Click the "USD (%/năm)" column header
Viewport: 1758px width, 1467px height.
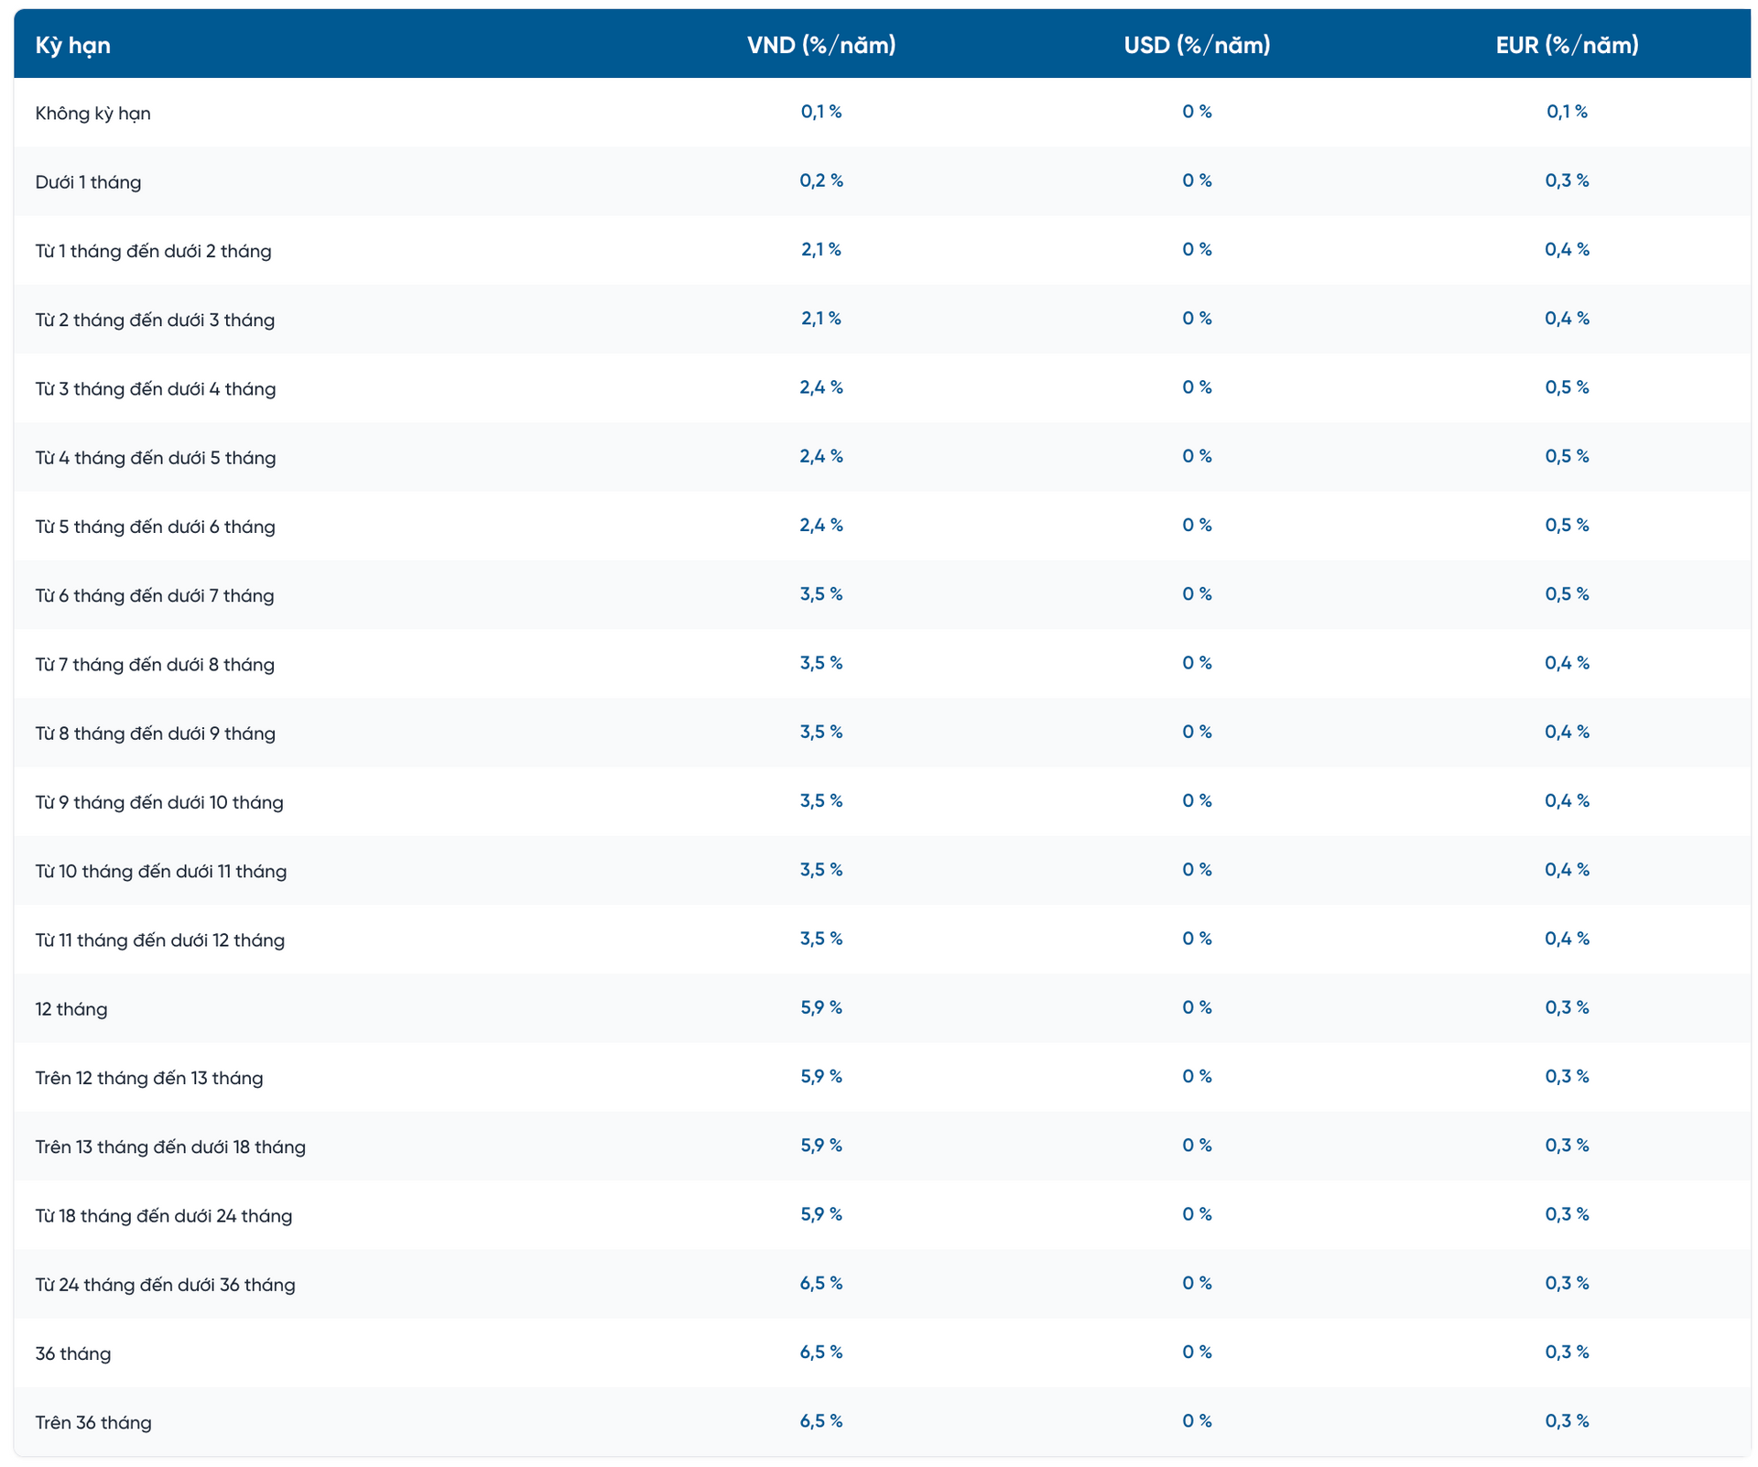(x=1197, y=45)
